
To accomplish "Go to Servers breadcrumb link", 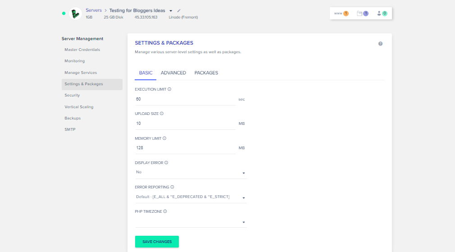I will [94, 10].
